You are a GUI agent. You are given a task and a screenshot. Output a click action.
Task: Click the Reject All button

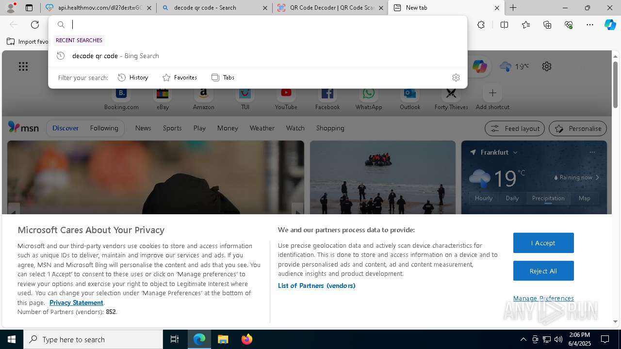(543, 271)
